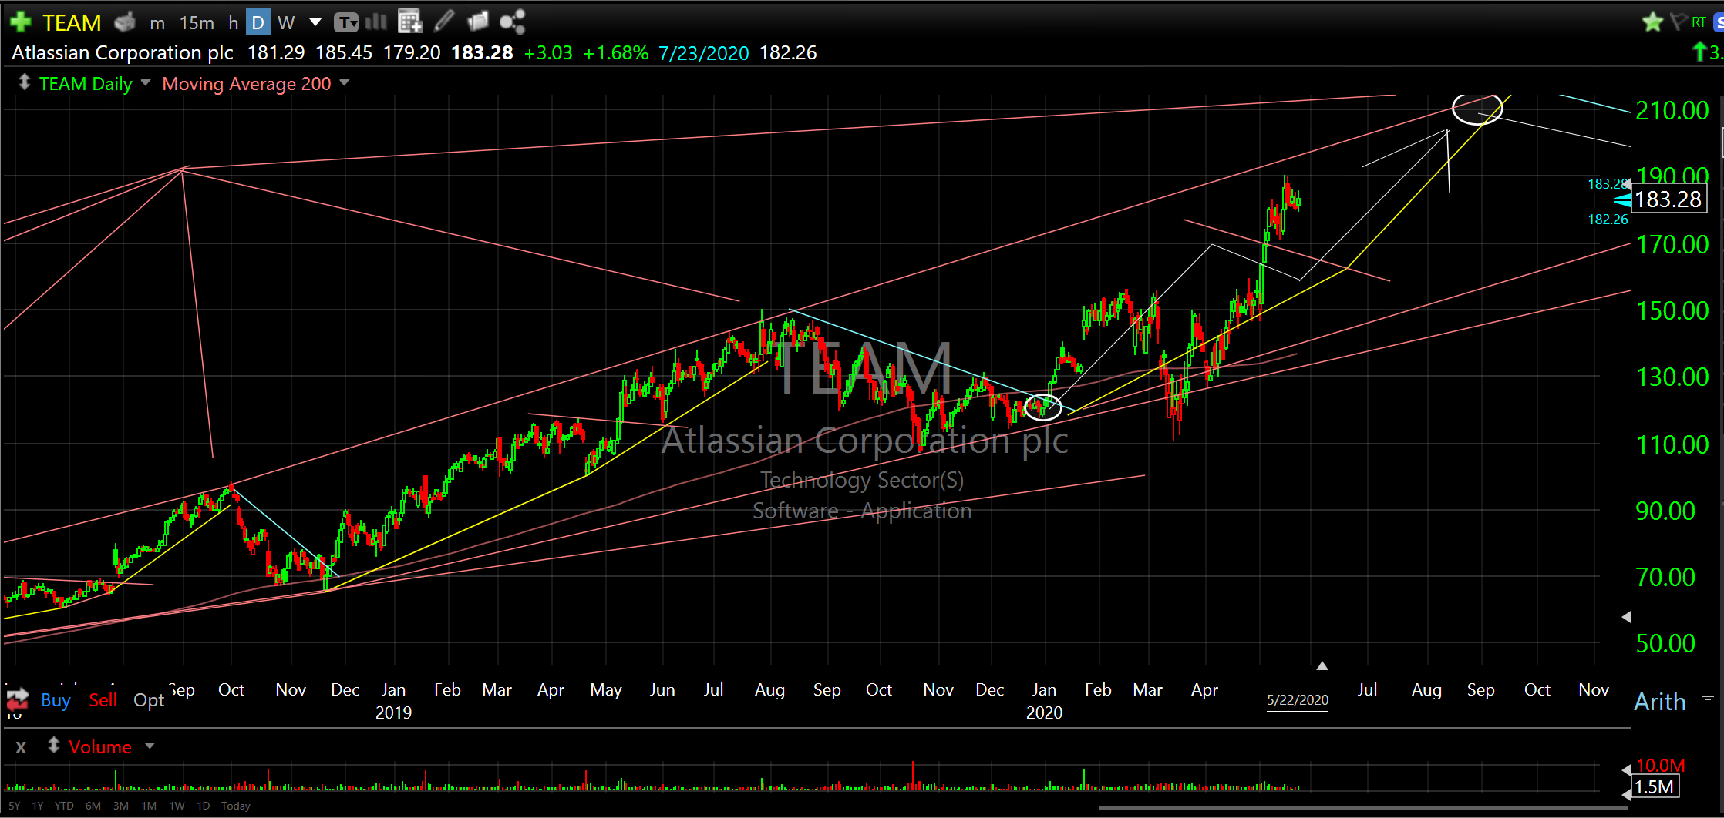Toggle Arith price scale mode
Viewport: 1724px width, 818px height.
(1660, 702)
